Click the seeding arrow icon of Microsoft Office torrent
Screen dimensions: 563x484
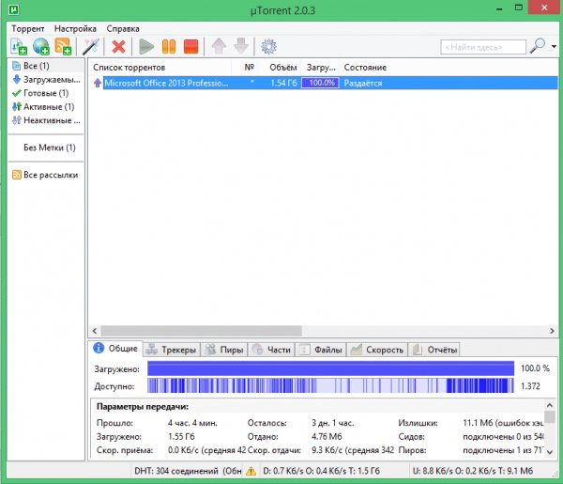click(98, 83)
